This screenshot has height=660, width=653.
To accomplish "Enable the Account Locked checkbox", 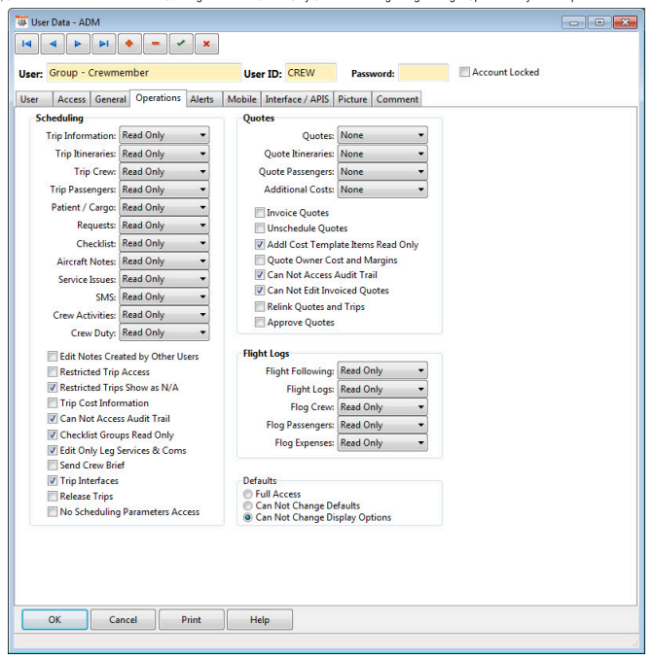I will click(465, 72).
